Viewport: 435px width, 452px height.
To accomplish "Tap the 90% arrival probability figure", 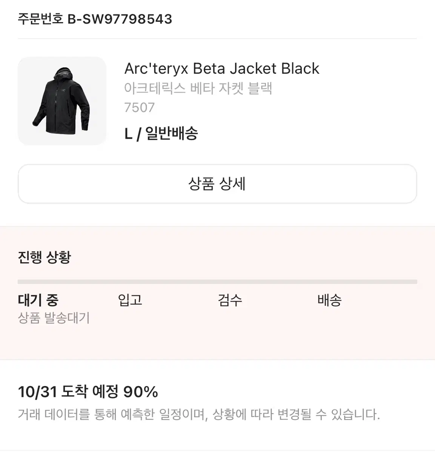I will click(x=141, y=392).
